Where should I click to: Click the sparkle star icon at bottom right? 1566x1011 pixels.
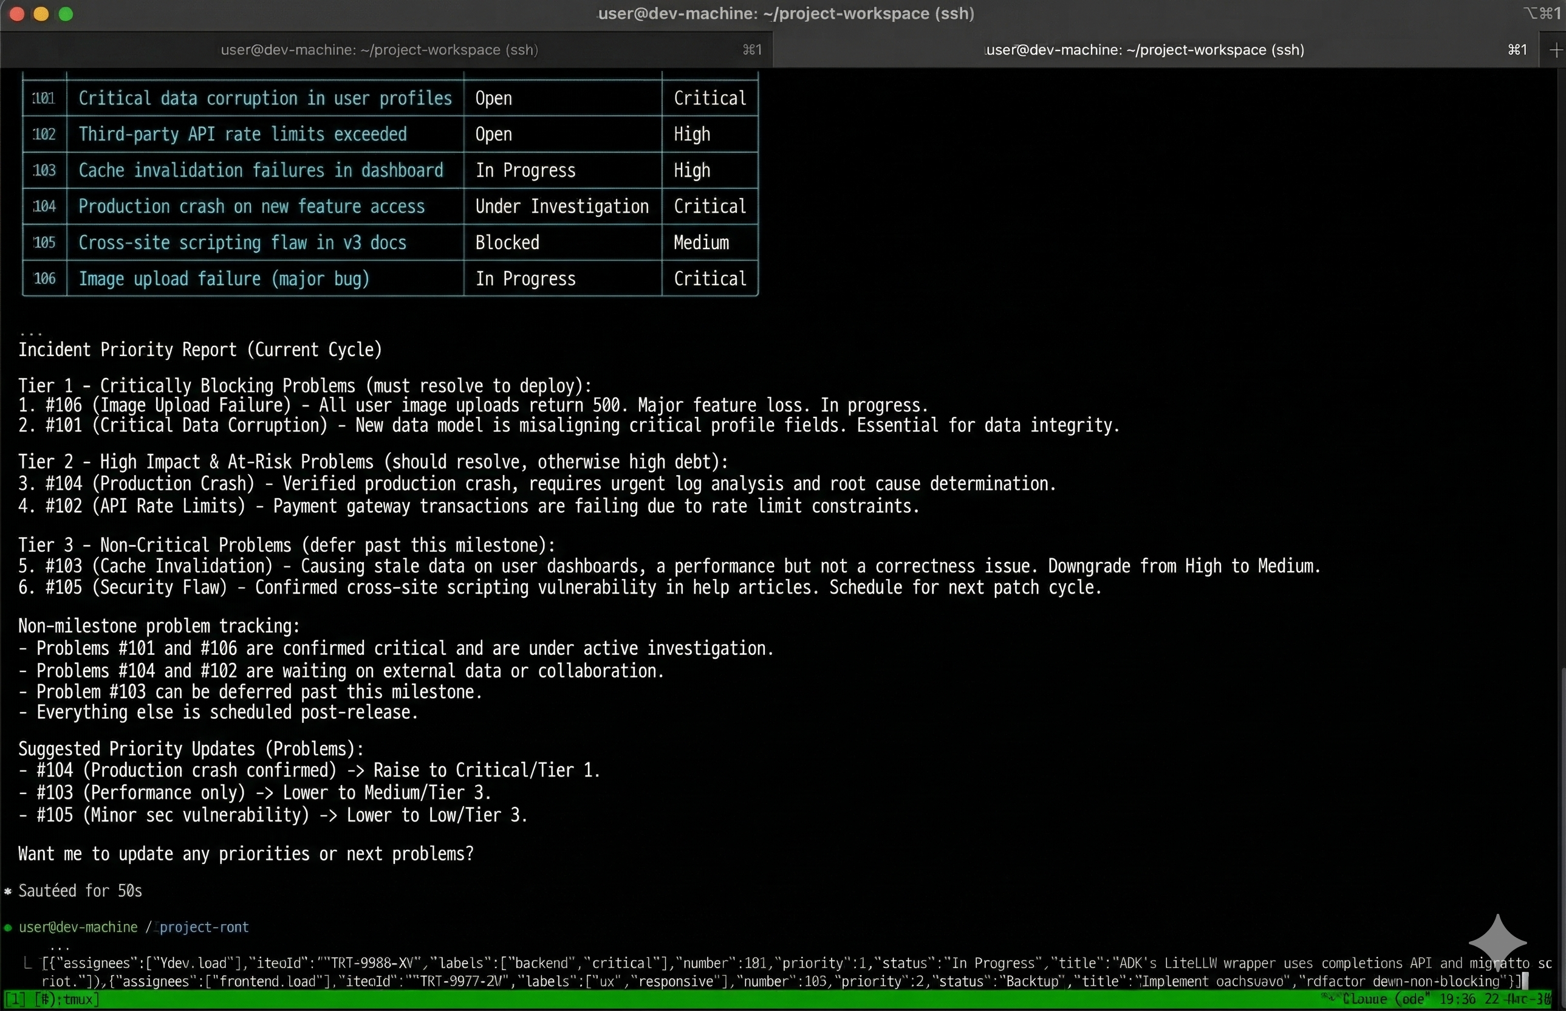pyautogui.click(x=1497, y=942)
